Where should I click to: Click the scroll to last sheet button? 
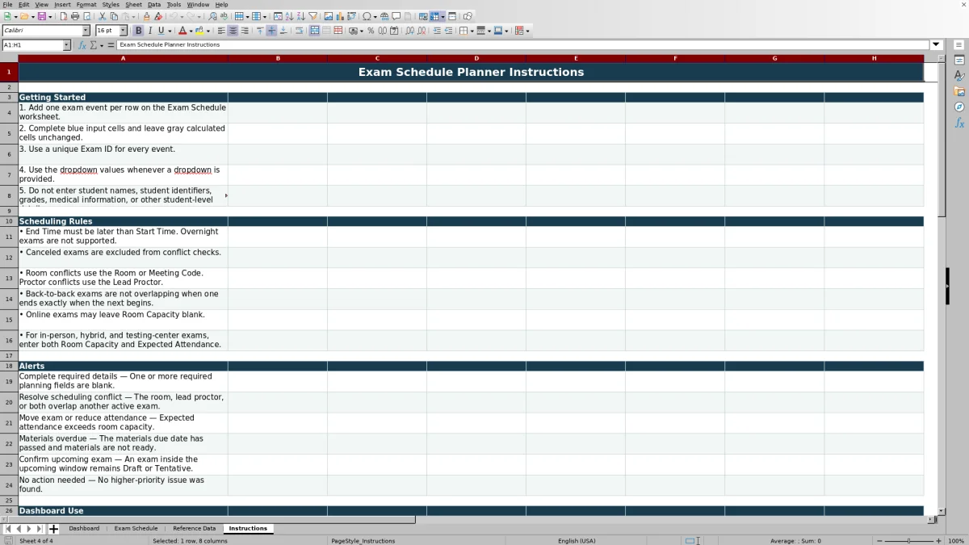pyautogui.click(x=40, y=529)
